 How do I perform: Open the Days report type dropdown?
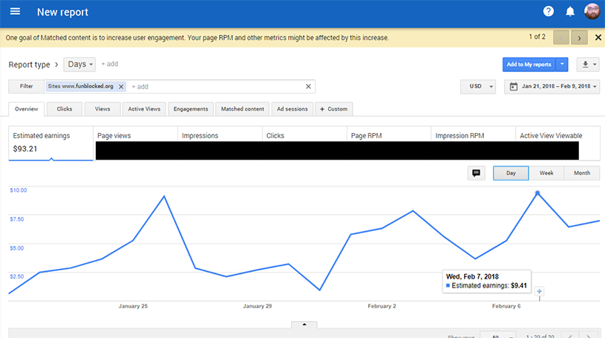(x=79, y=64)
